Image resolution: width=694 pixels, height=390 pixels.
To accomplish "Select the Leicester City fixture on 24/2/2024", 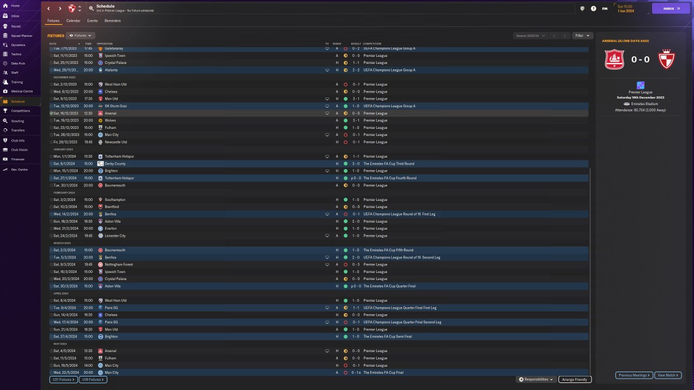I will [x=318, y=236].
